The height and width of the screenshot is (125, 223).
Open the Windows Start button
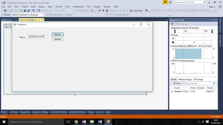point(4,122)
